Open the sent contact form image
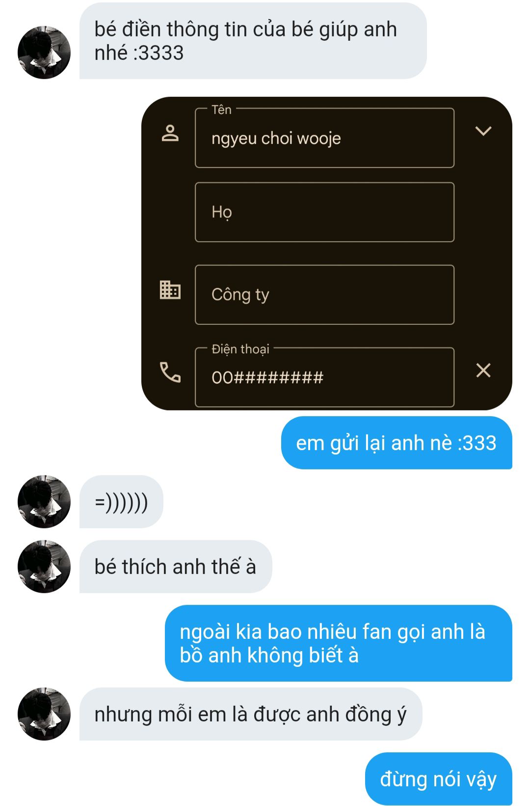Viewport: 530px width, 806px height. point(327,254)
